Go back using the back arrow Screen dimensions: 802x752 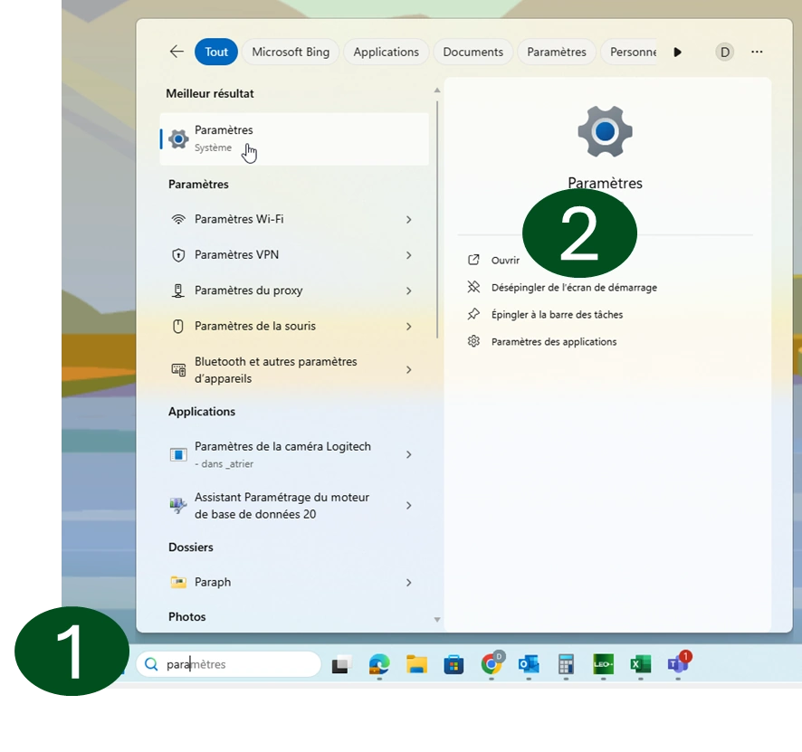177,52
